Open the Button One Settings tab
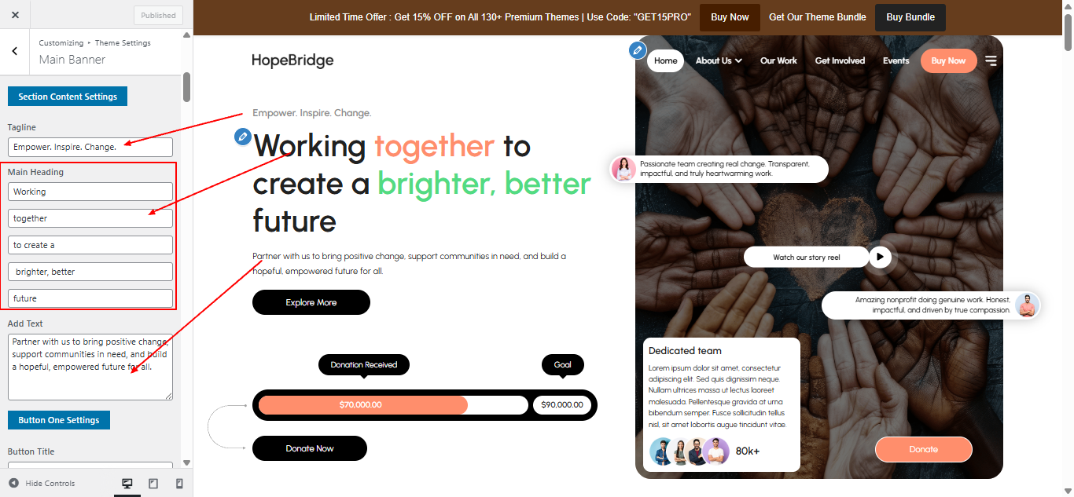This screenshot has width=1074, height=497. click(x=59, y=420)
